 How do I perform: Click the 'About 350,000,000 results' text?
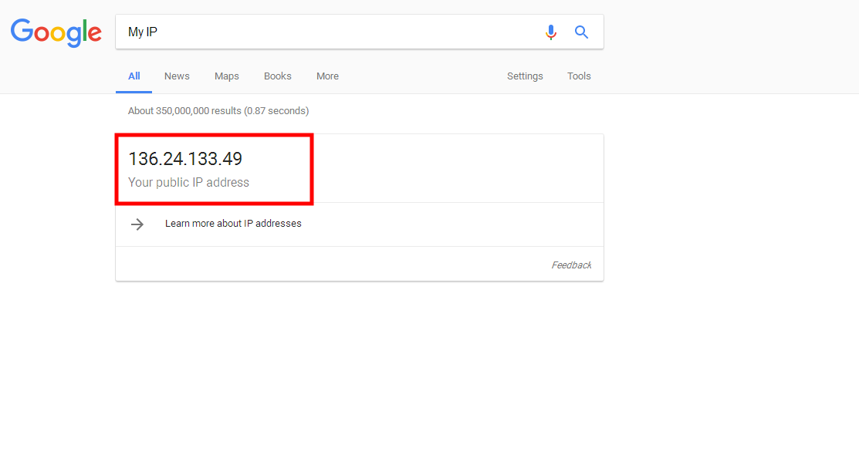184,111
